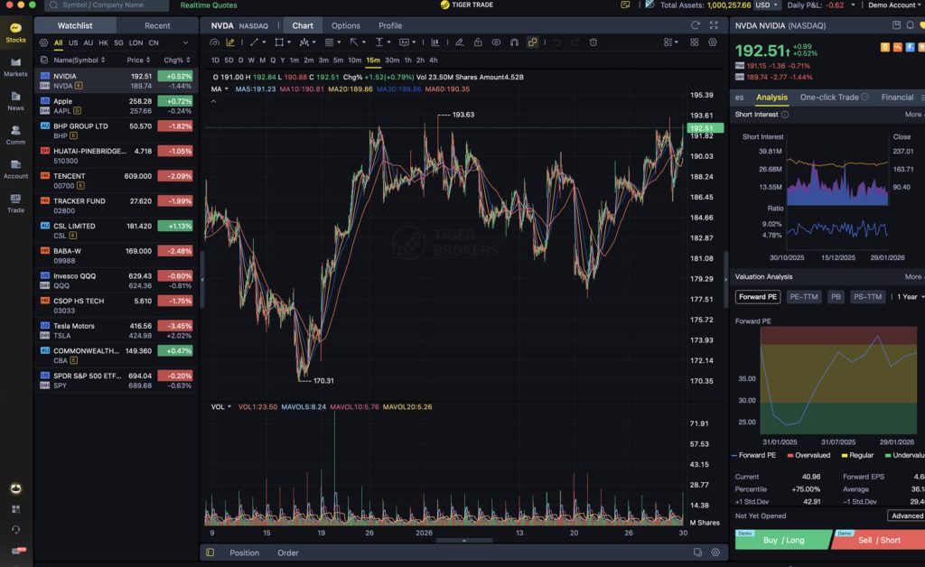This screenshot has width=925, height=567.
Task: Click the Symbol / Company Name search field
Action: (x=108, y=5)
